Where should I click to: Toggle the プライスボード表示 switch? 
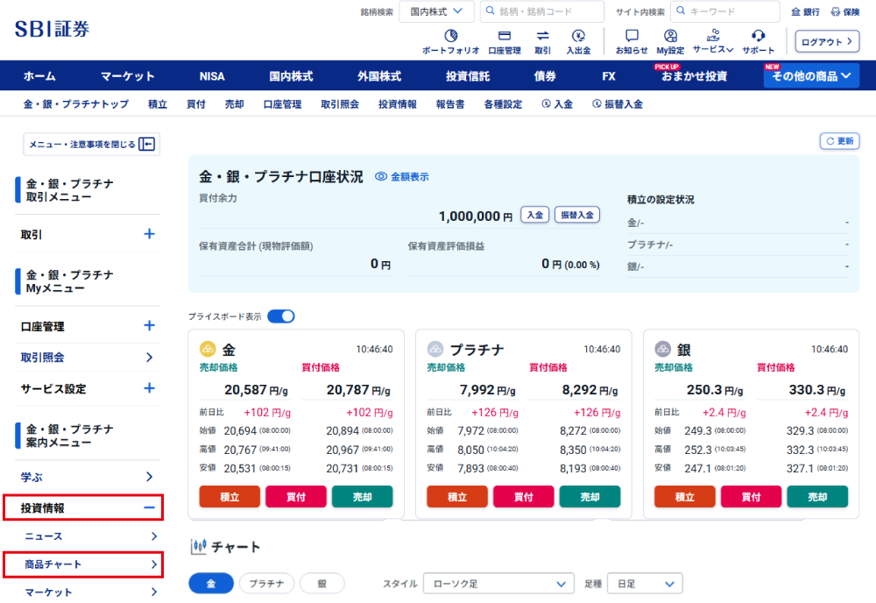click(x=281, y=316)
